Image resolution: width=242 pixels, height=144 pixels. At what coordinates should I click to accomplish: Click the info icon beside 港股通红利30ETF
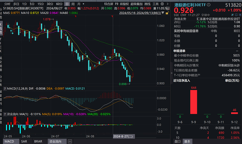click(209, 5)
